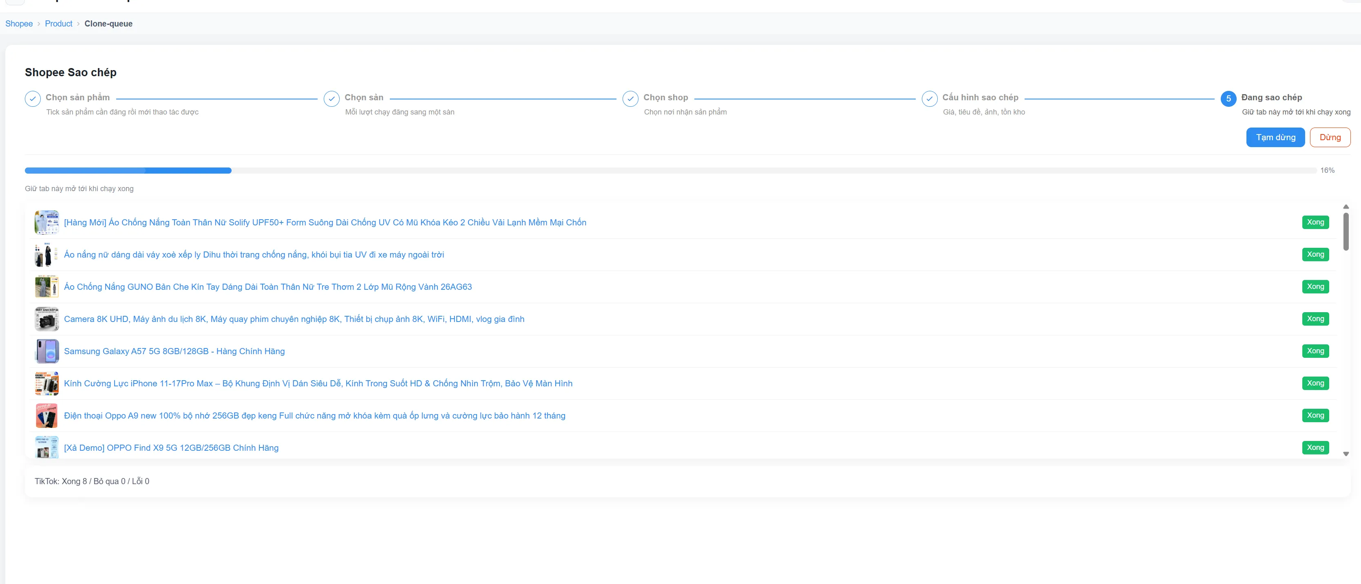Screen dimensions: 1361x584
Task: Click the Shopee Sao chép heading
Action: pyautogui.click(x=71, y=73)
